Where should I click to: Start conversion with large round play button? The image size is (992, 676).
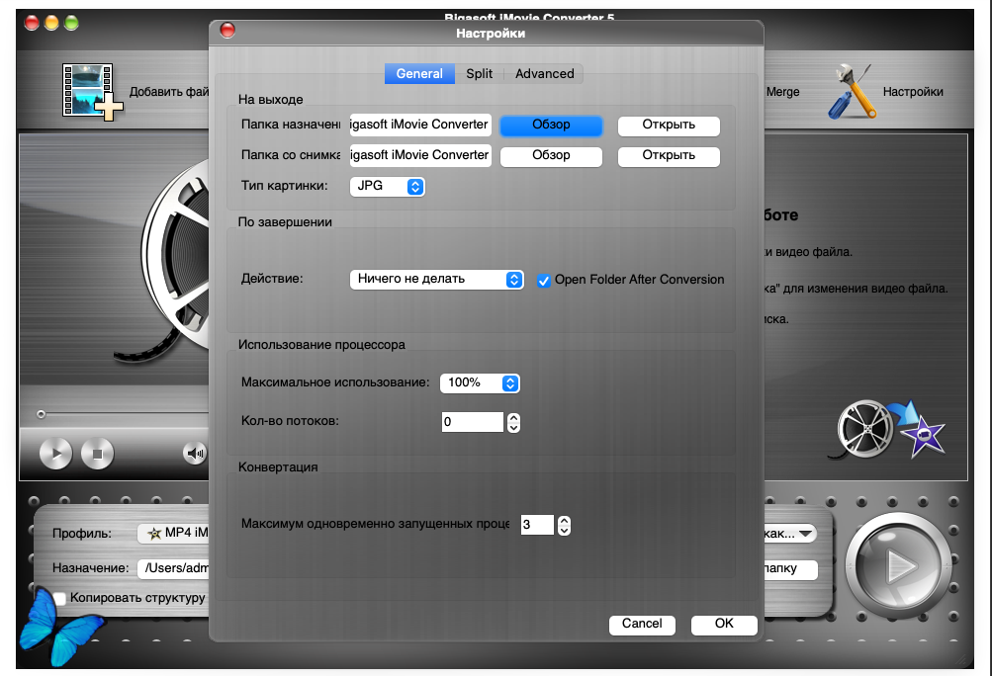tap(898, 564)
